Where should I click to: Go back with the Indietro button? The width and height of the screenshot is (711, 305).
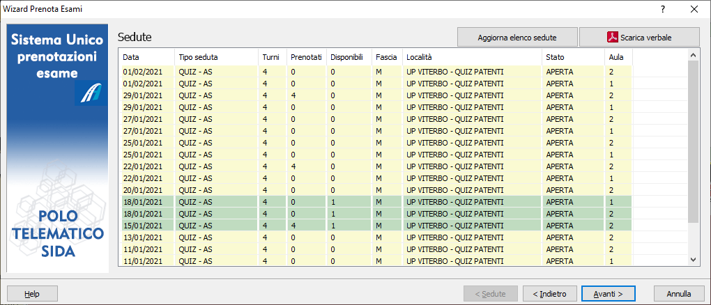(549, 293)
